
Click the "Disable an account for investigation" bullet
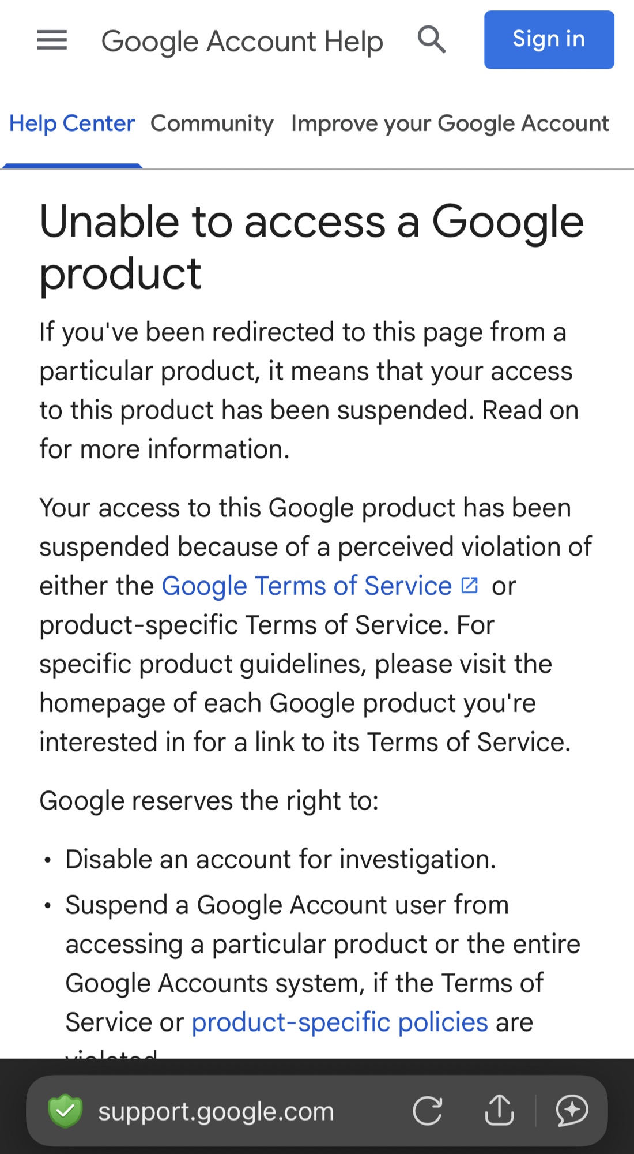(281, 859)
